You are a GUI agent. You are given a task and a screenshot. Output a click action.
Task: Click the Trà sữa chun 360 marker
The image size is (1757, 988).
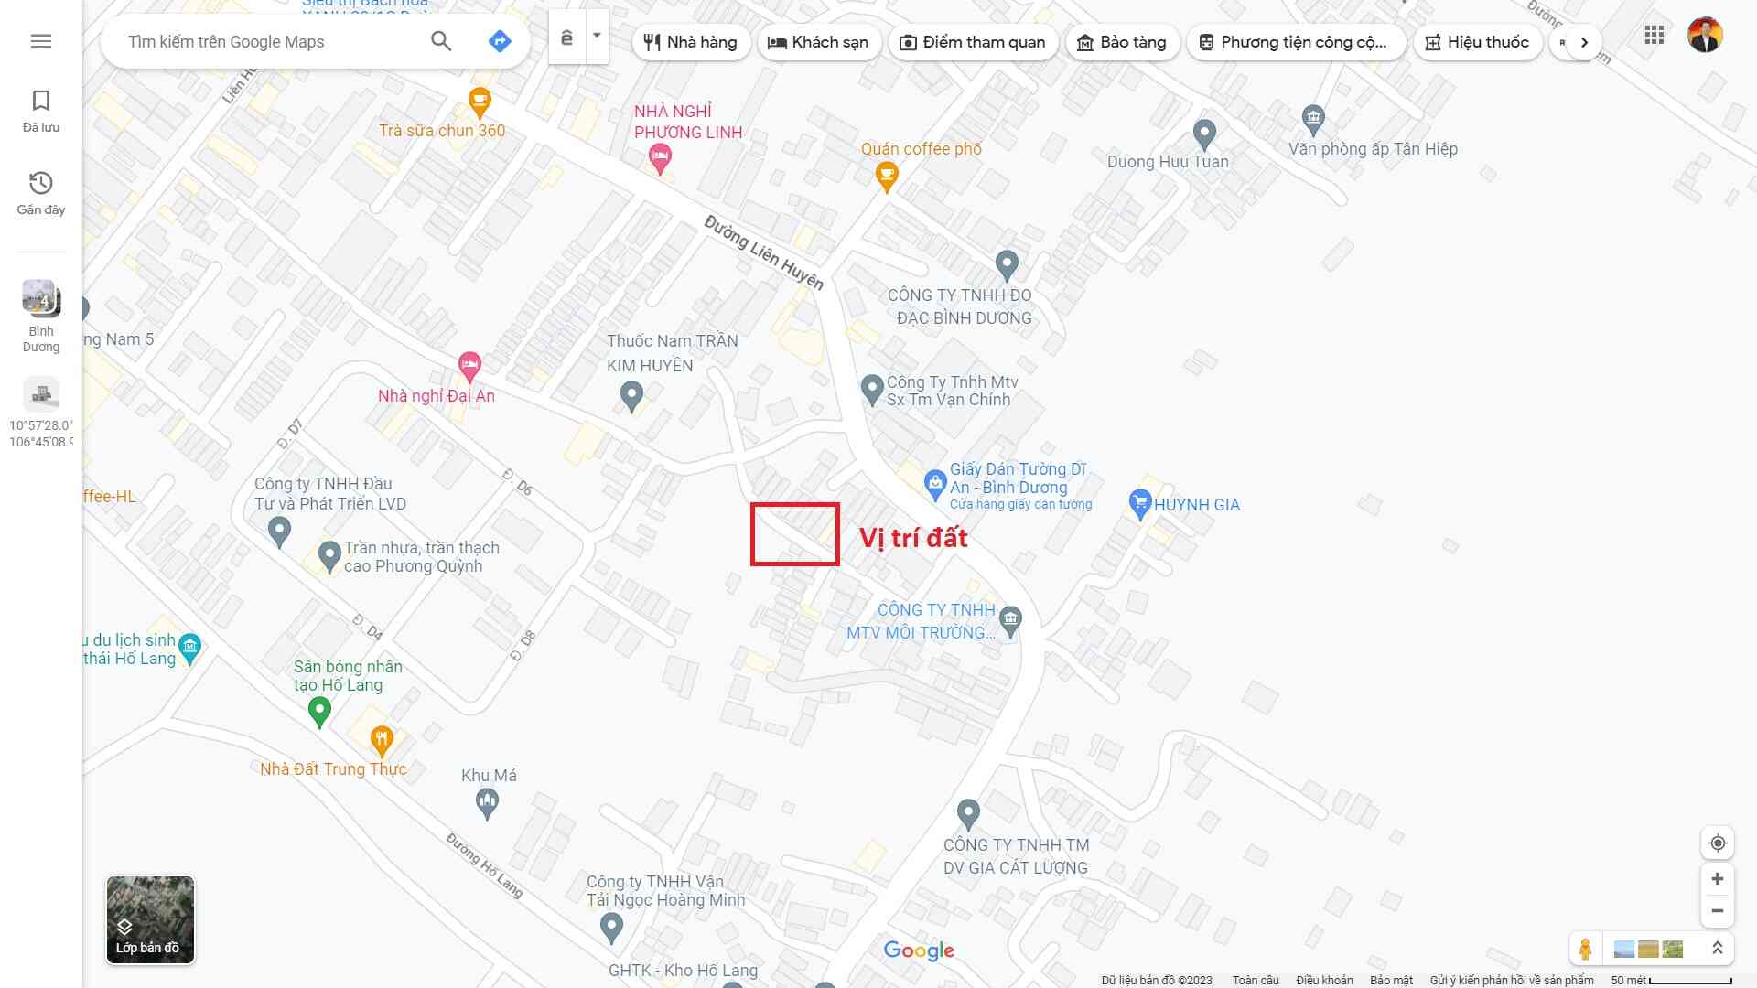480,102
